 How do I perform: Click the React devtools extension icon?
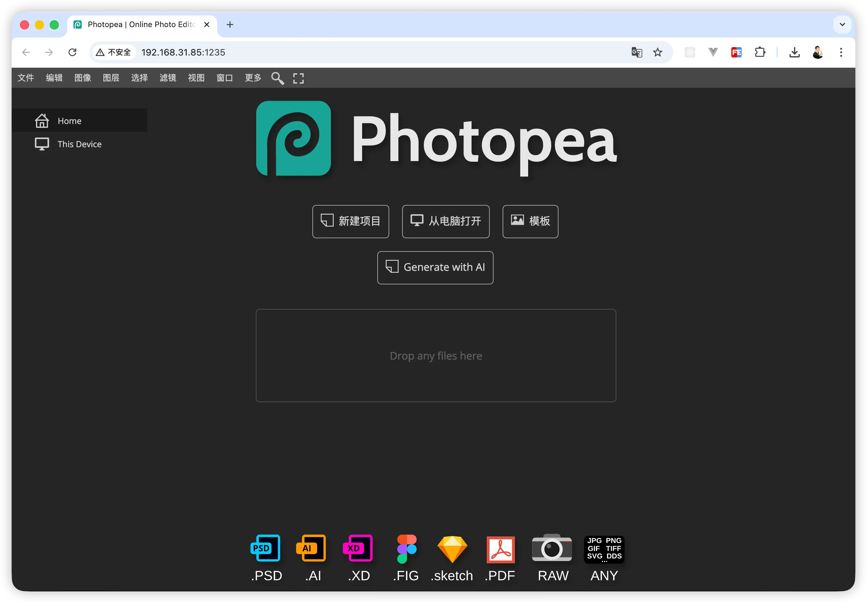pos(690,52)
